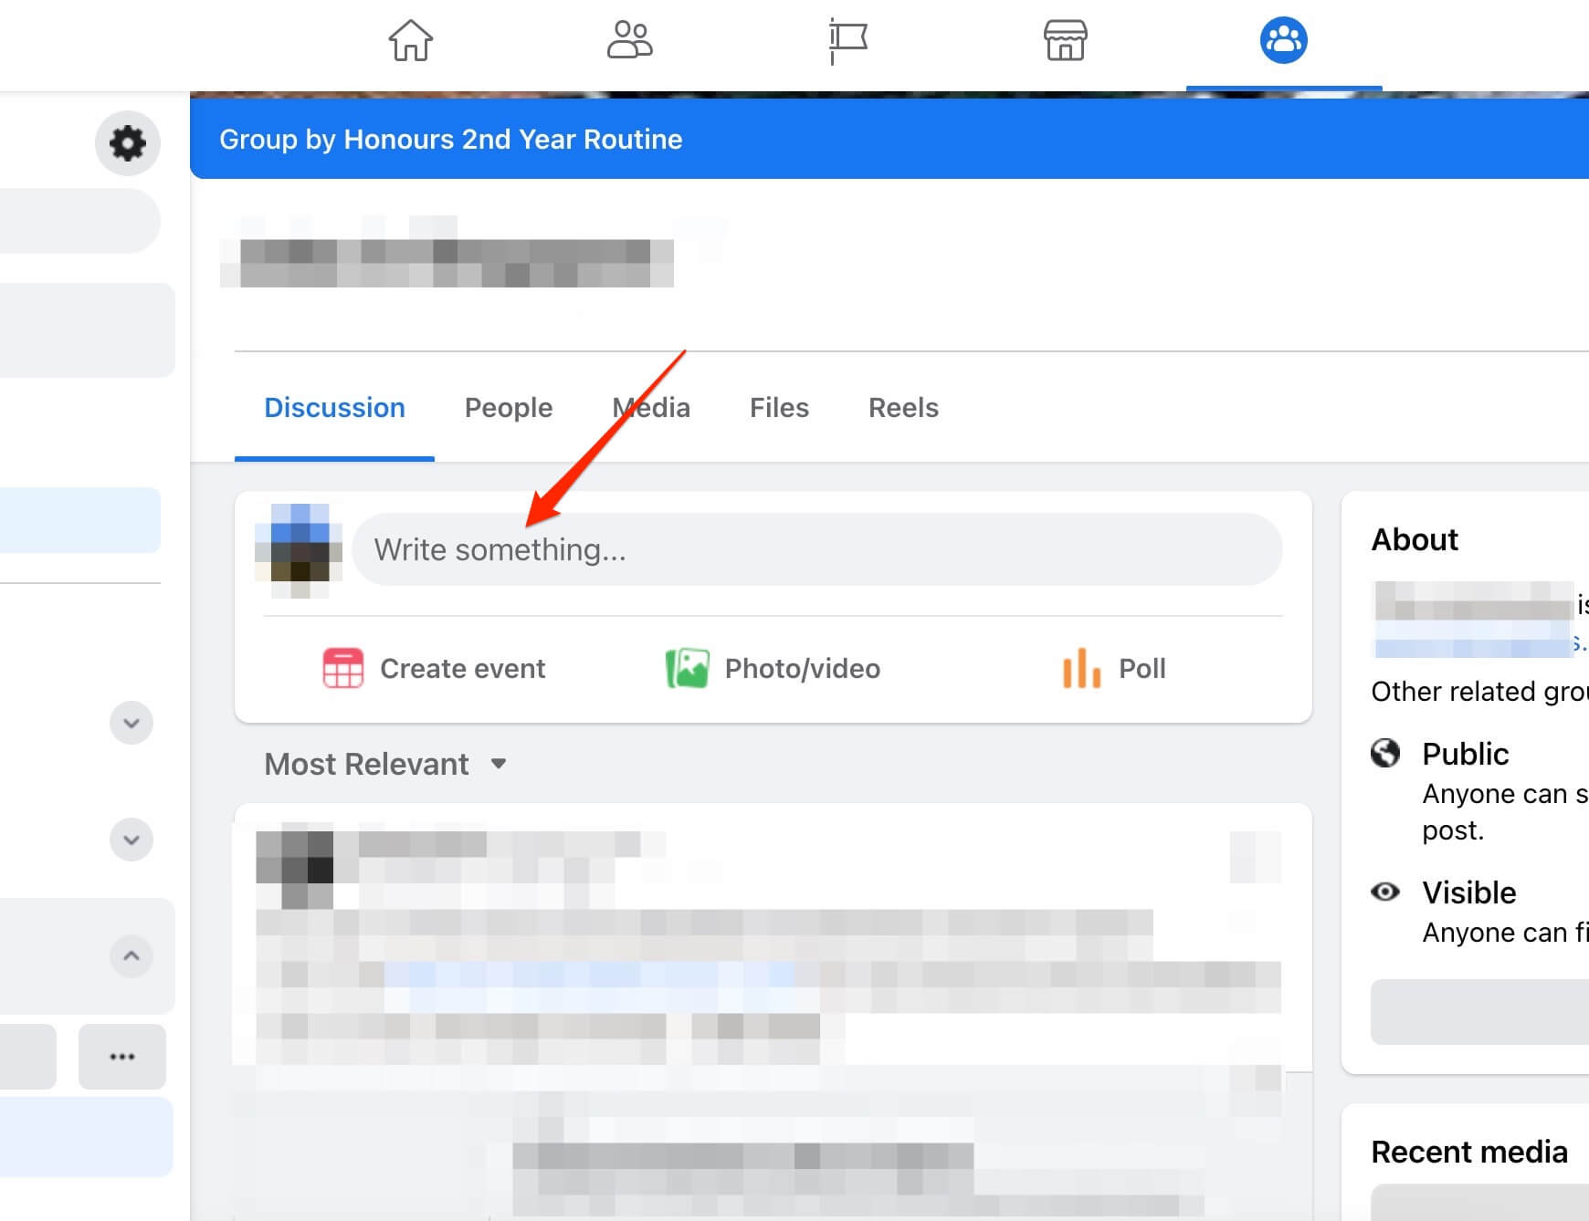Collapse the sidebar section with up chevron
The height and width of the screenshot is (1221, 1589).
tap(132, 956)
